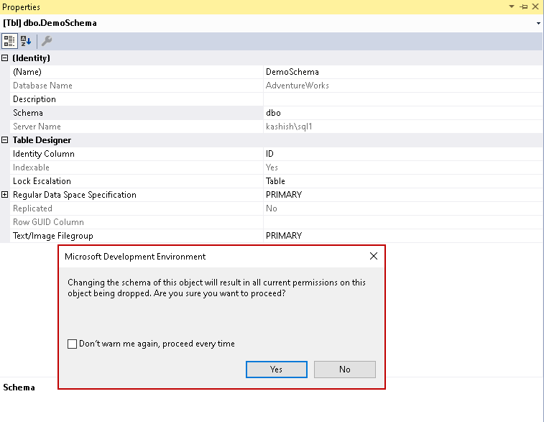Close the Properties panel

pos(536,6)
